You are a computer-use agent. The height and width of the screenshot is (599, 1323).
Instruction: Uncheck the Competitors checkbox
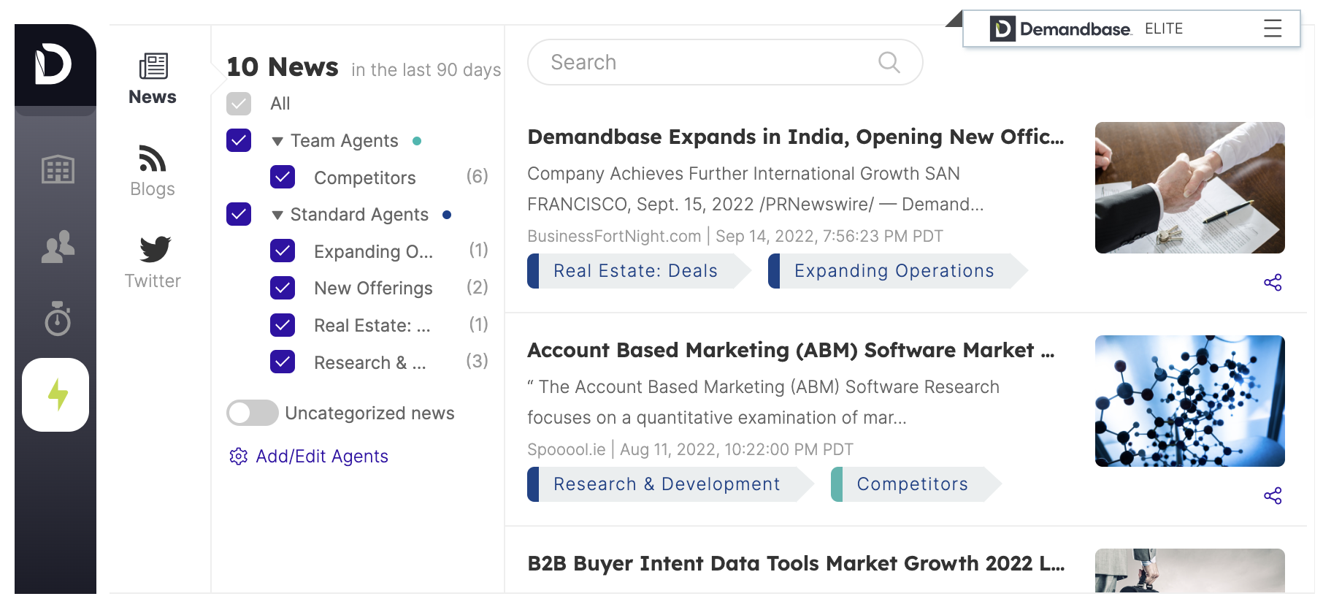[283, 177]
